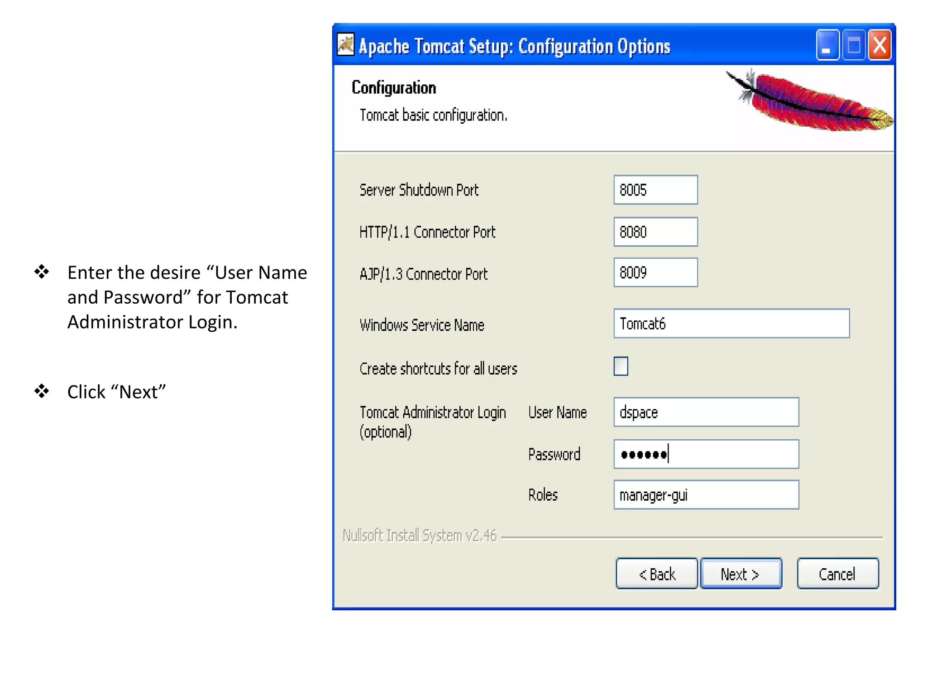Click the 'Configuration' heading
Image resolution: width=927 pixels, height=695 pixels.
click(x=394, y=88)
